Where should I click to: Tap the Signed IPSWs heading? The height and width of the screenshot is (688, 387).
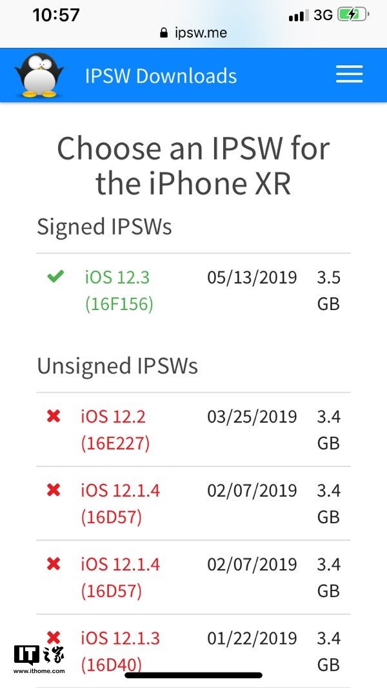click(104, 227)
